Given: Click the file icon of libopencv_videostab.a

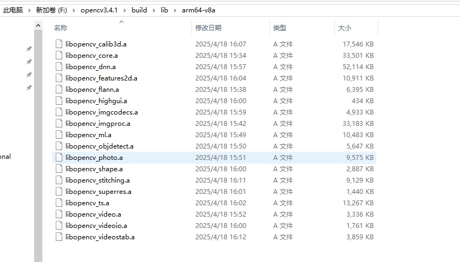Looking at the screenshot, I should [59, 237].
